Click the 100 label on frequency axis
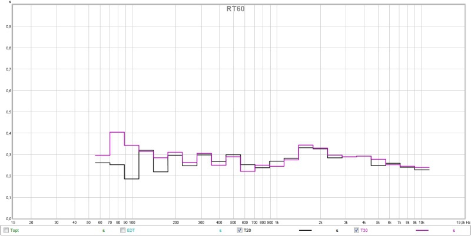471x236 pixels. point(132,223)
